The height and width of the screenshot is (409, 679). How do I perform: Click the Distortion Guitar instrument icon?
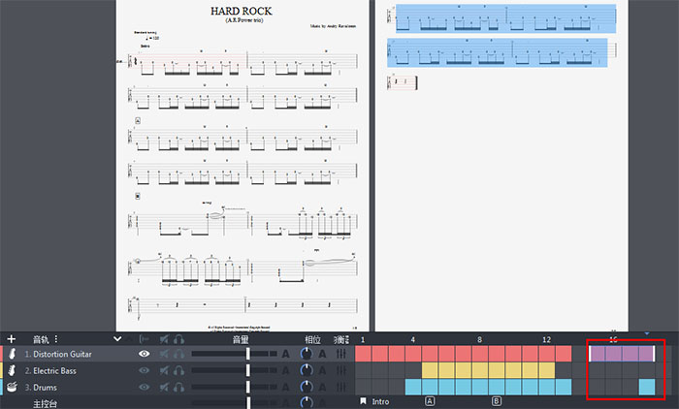(12, 355)
